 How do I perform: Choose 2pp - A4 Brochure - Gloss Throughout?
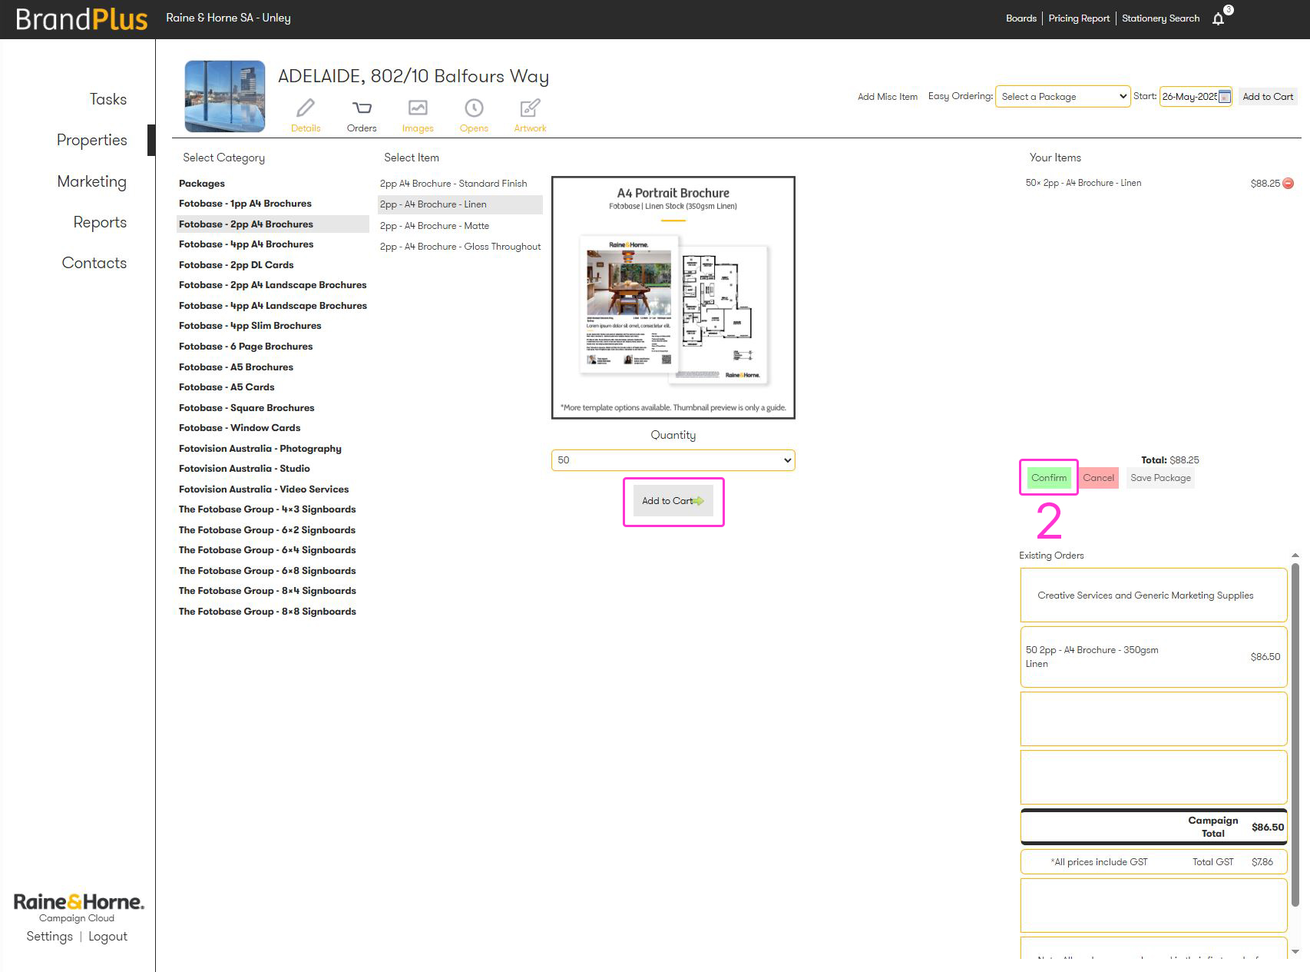(x=460, y=247)
